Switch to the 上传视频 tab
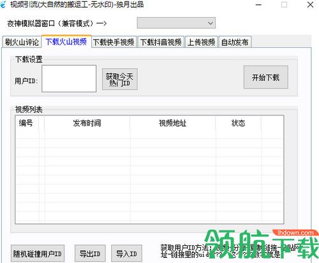 point(201,42)
